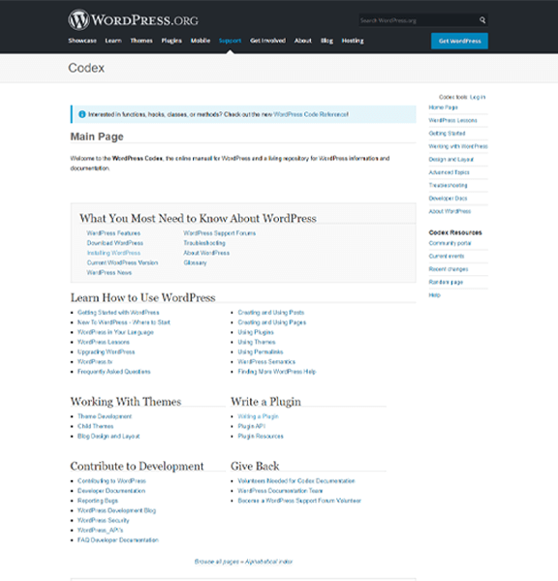558x581 pixels.
Task: Follow the WordPress Code Reference link
Action: pyautogui.click(x=311, y=114)
